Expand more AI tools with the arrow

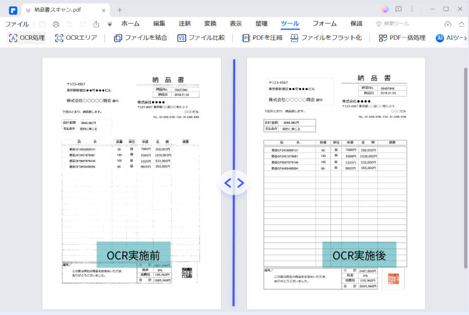(465, 38)
